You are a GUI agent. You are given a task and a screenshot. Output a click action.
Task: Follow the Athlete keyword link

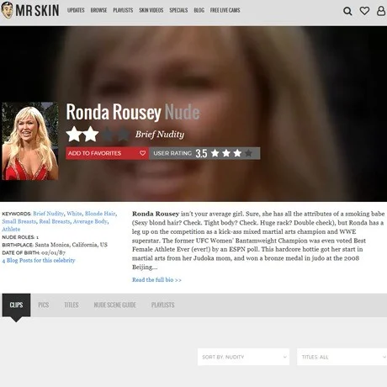click(11, 229)
